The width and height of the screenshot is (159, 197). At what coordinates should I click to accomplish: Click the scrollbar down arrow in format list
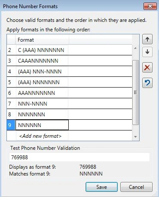(135, 137)
